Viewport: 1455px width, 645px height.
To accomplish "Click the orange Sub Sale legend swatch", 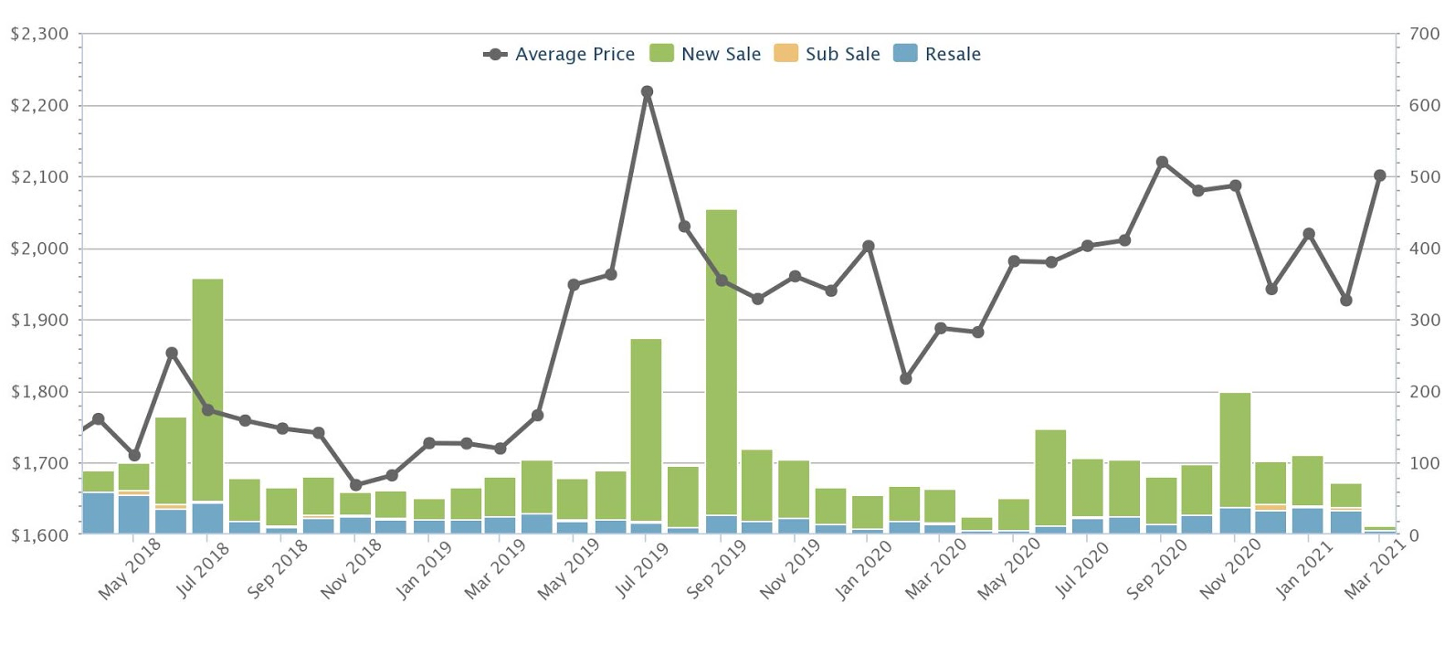I will (x=785, y=53).
